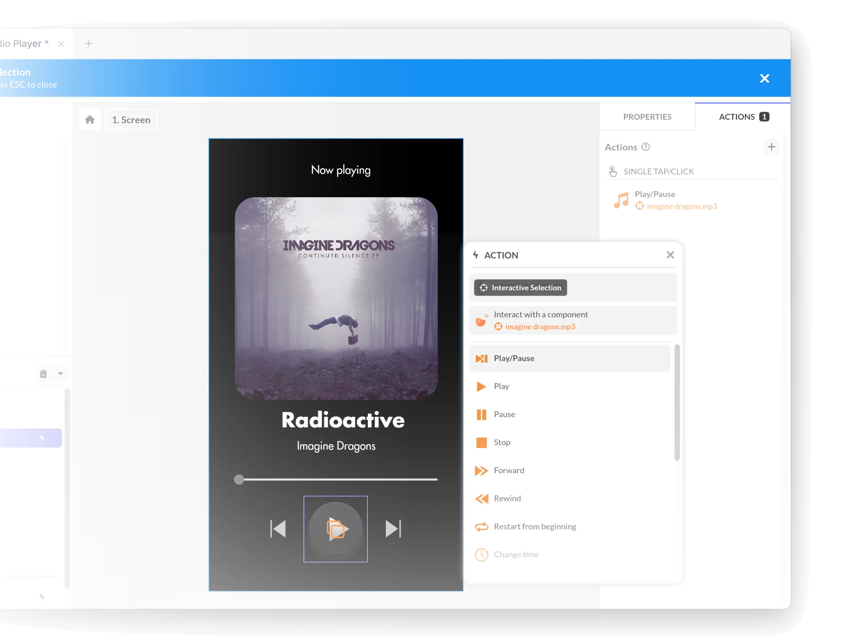Switch to the ACTIONS tab
This screenshot has width=853, height=640.
743,117
